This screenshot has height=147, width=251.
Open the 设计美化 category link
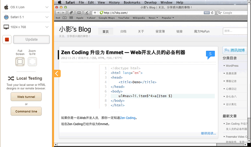tap(231, 104)
